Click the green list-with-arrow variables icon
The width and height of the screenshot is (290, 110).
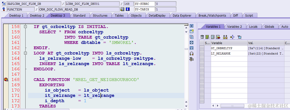coord(207,37)
